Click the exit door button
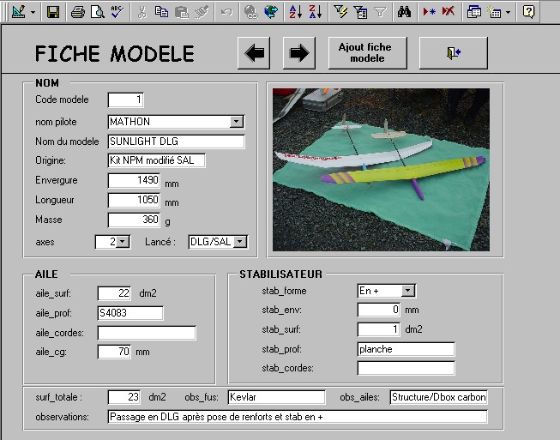This screenshot has height=440, width=560. click(454, 53)
